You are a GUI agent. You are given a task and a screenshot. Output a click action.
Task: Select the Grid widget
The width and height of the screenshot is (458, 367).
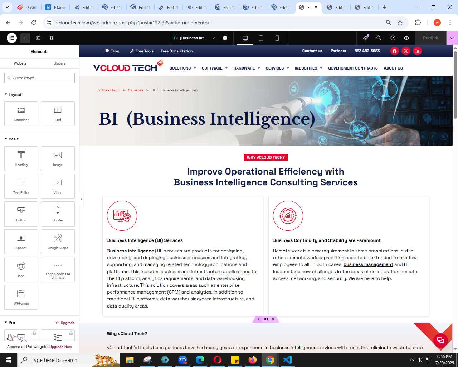click(58, 114)
